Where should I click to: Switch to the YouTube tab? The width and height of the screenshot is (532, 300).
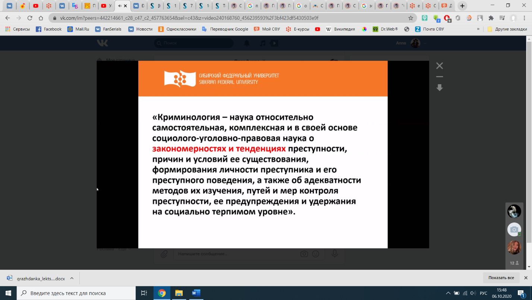point(36,6)
